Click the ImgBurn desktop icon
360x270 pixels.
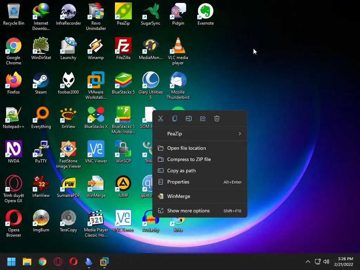pyautogui.click(x=41, y=220)
